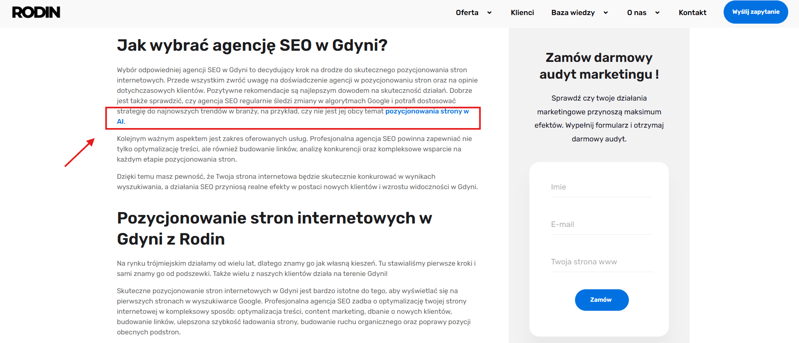Navigate to Kontakt

[692, 12]
